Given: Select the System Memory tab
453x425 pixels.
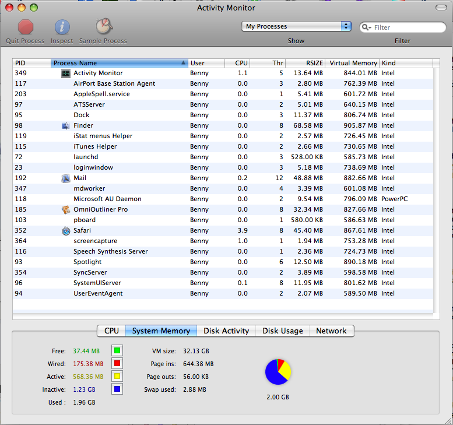Looking at the screenshot, I should [161, 331].
